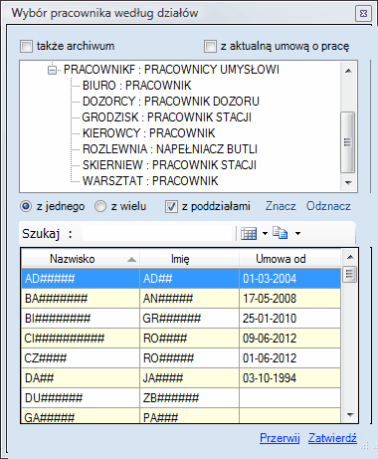Click the employee table scrollbar thumb

click(350, 274)
